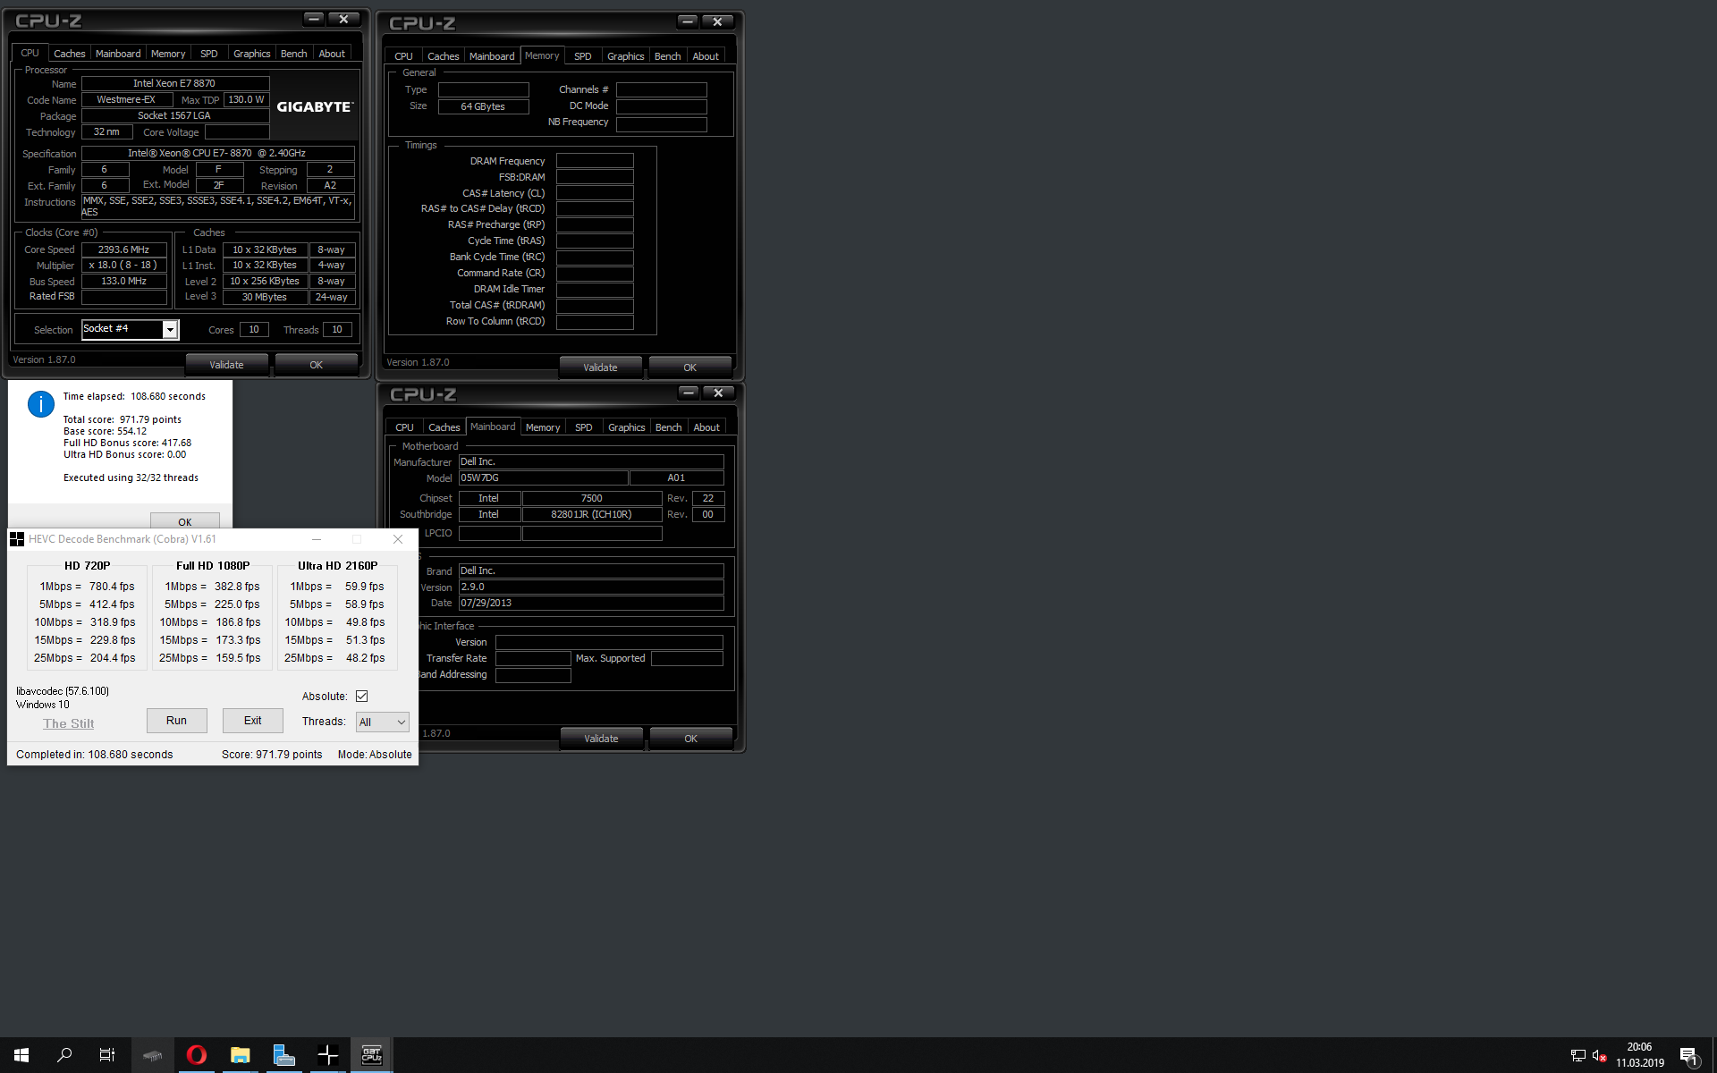Open the Windows Start menu
Screen dimensions: 1717x1073
pos(21,1055)
